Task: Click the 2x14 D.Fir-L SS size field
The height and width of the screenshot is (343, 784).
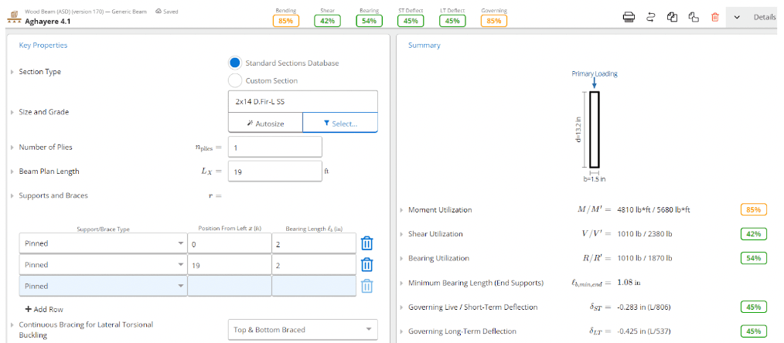Action: pyautogui.click(x=302, y=101)
